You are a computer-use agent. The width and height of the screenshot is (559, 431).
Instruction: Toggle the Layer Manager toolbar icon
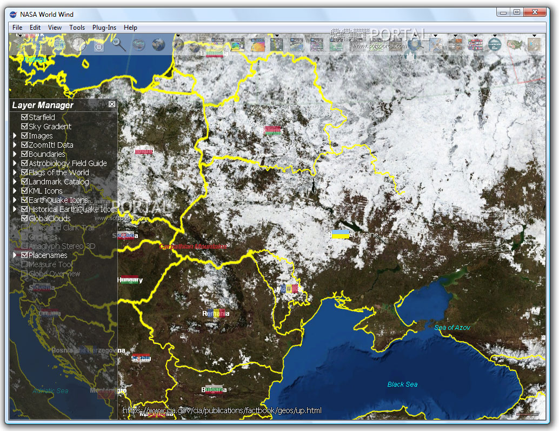tap(19, 44)
